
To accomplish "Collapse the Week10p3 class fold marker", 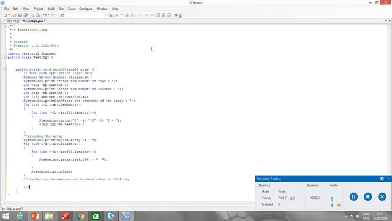I will point(6,57).
